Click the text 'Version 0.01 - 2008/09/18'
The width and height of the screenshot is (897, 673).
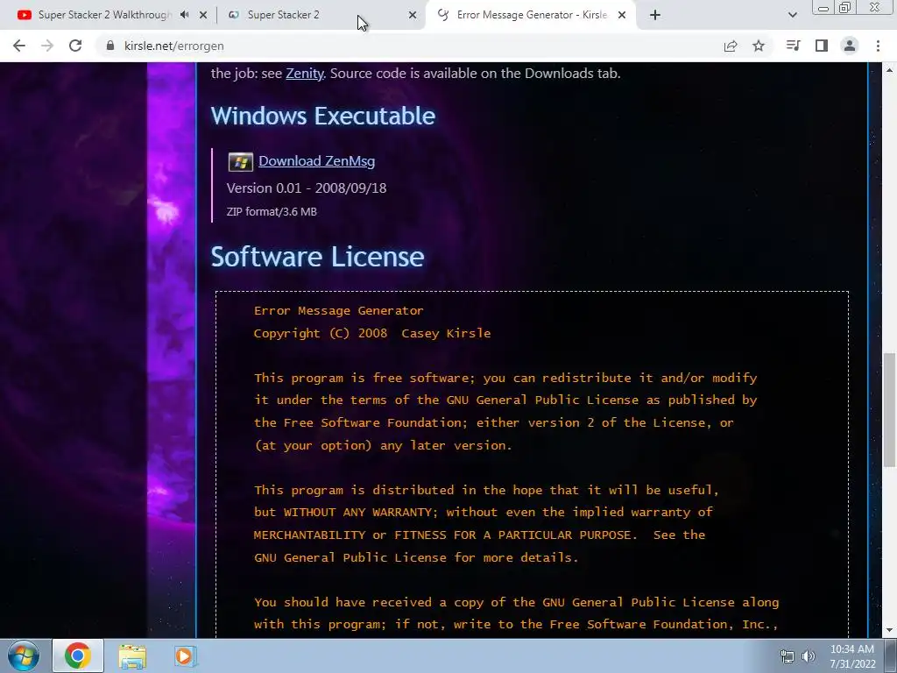pos(307,188)
